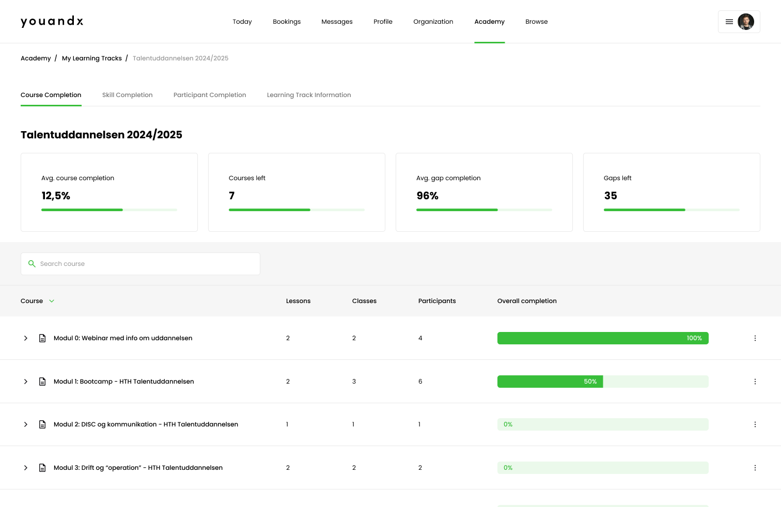Click Modul 2: DISC og kommunikation title
This screenshot has height=507, width=781.
[x=146, y=424]
